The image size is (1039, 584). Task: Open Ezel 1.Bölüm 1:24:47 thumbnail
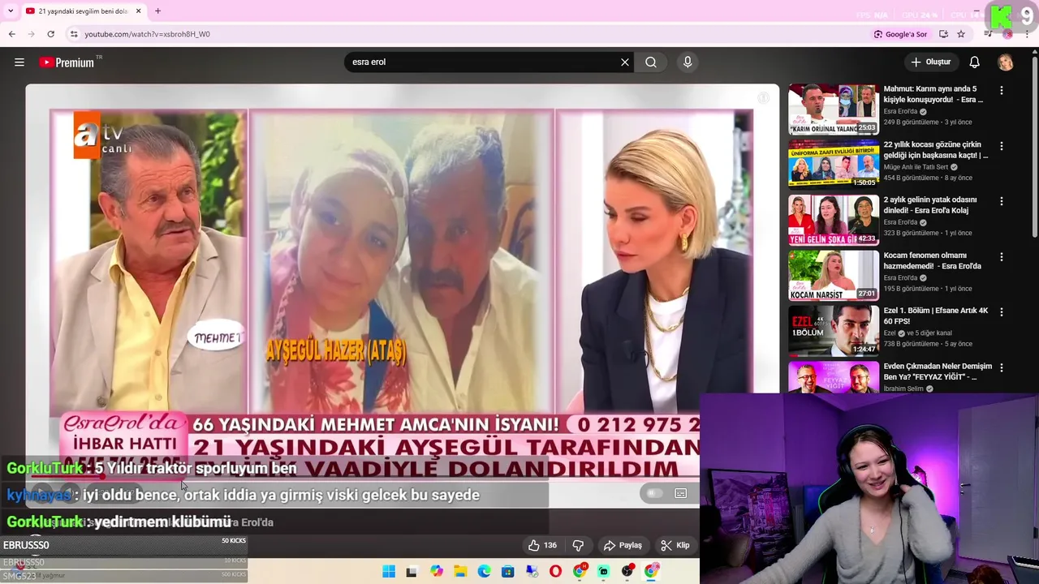[x=834, y=330]
